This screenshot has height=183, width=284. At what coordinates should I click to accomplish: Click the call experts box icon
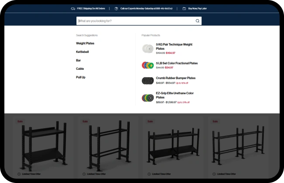(x=116, y=8)
